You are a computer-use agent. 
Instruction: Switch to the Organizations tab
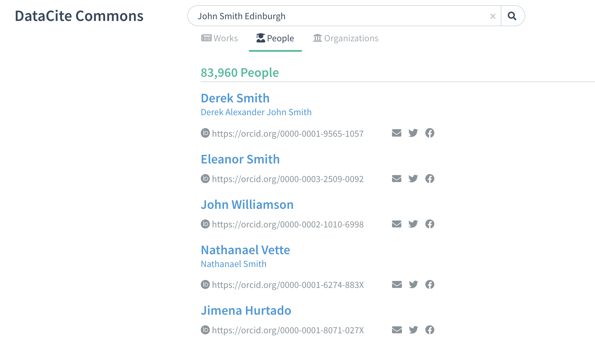pyautogui.click(x=346, y=38)
